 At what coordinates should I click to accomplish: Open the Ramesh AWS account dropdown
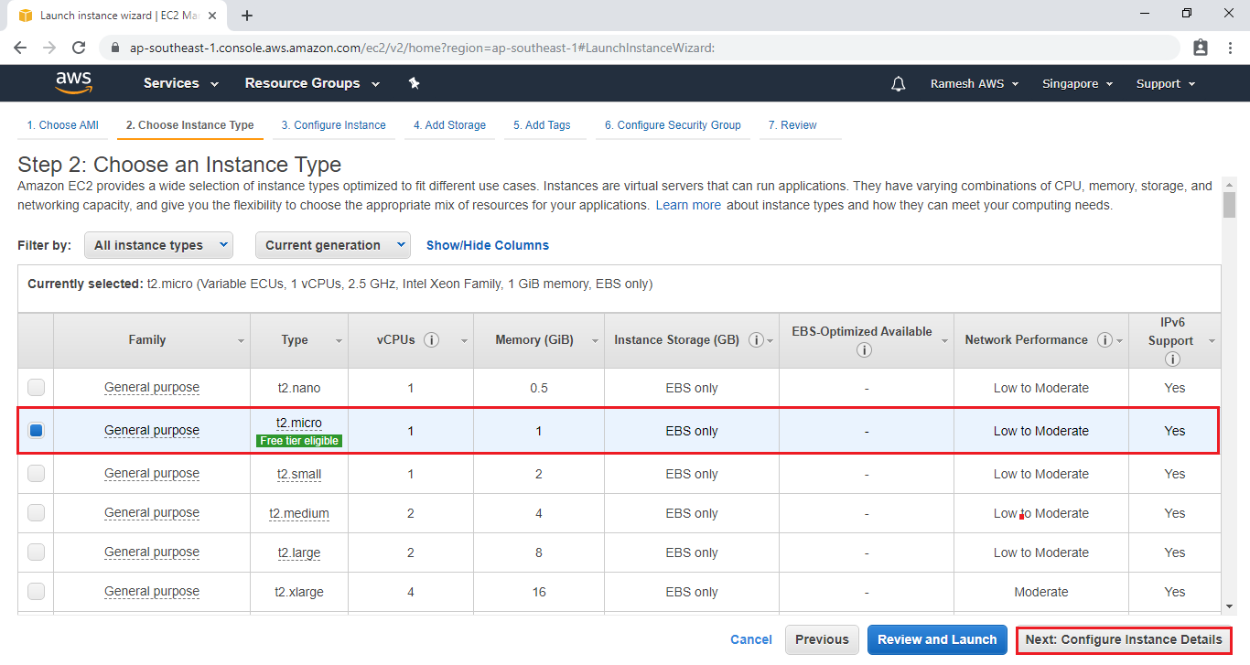point(975,83)
